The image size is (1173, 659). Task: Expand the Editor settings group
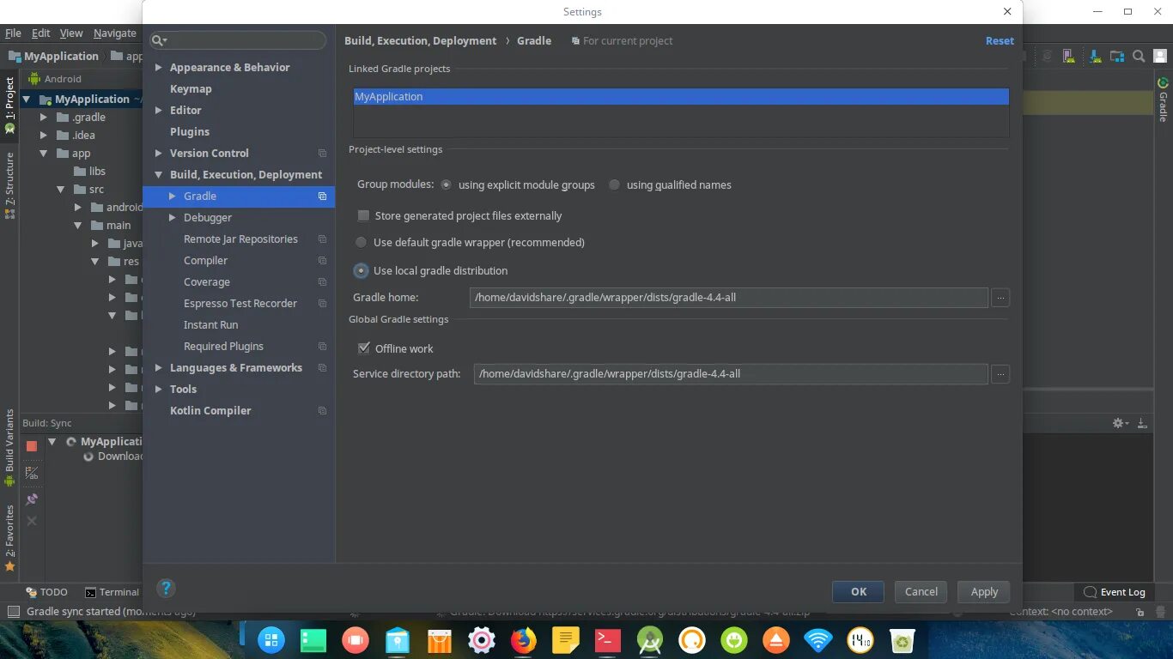click(158, 110)
